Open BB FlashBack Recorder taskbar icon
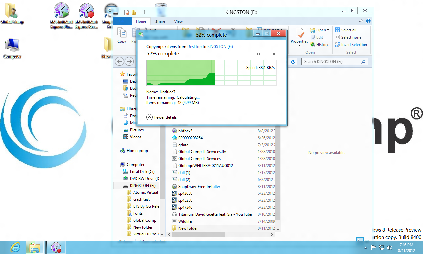This screenshot has width=423, height=254. [56, 247]
